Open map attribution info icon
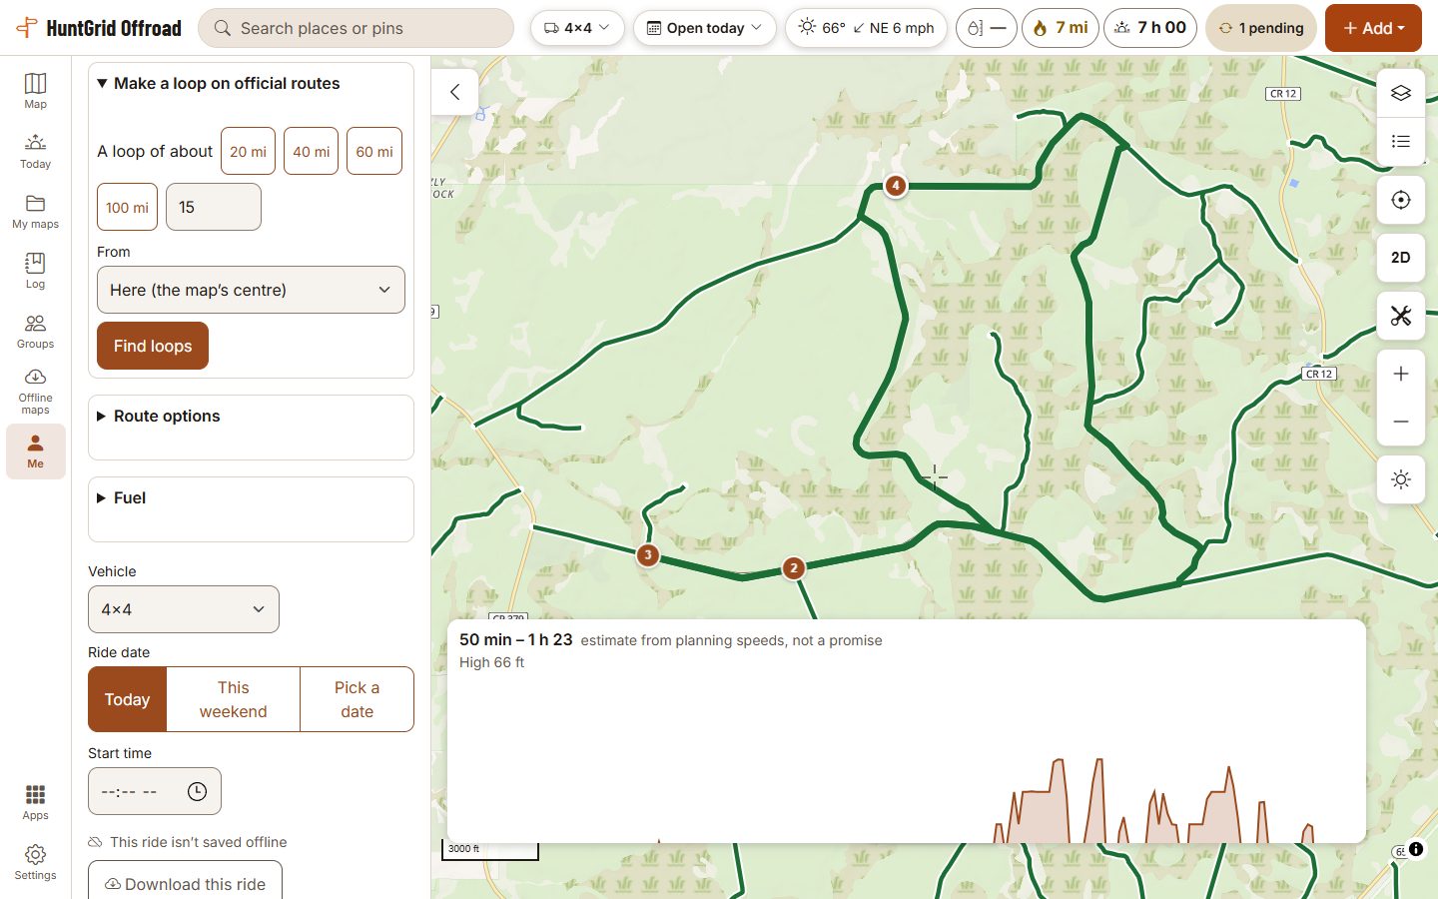The image size is (1438, 899). pyautogui.click(x=1416, y=849)
